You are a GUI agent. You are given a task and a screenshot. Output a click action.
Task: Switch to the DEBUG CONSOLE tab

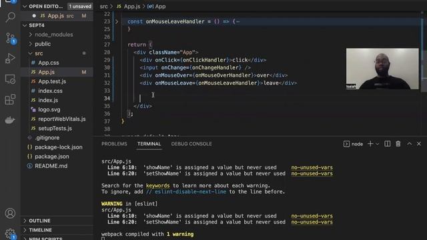(191, 144)
